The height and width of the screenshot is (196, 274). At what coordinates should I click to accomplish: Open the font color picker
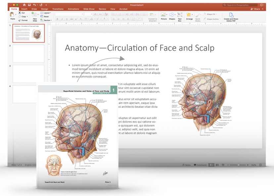click(105, 19)
